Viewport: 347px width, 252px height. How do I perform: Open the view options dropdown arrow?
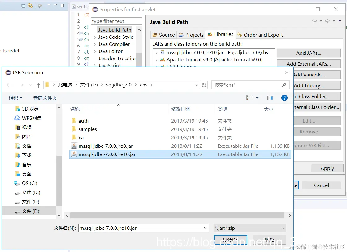(x=257, y=98)
